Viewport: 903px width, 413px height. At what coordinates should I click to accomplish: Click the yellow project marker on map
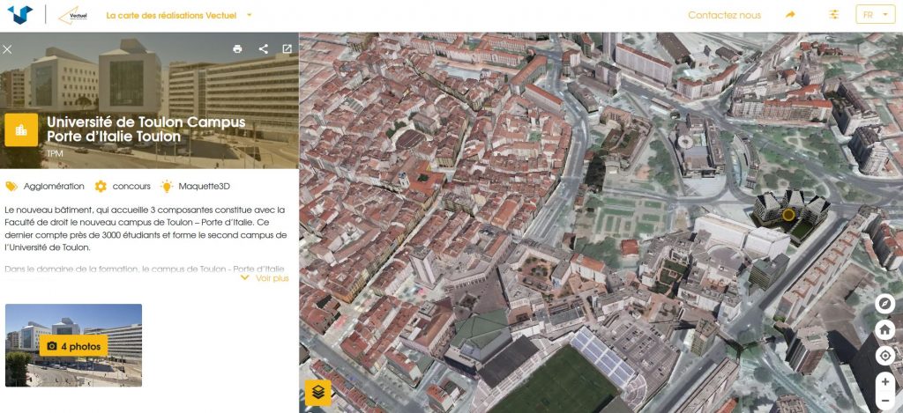tap(788, 216)
